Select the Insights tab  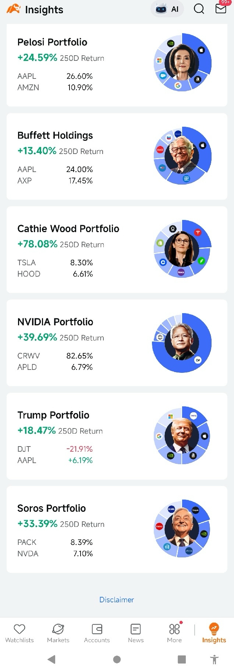click(214, 633)
